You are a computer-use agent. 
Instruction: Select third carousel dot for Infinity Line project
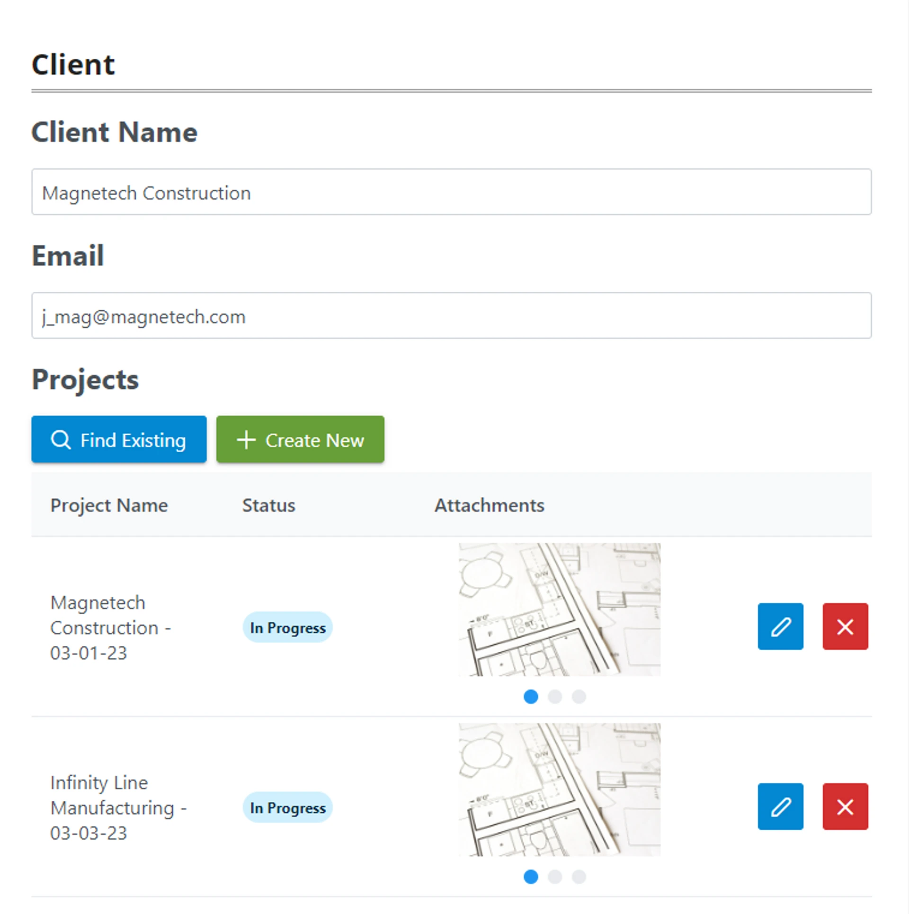point(579,877)
